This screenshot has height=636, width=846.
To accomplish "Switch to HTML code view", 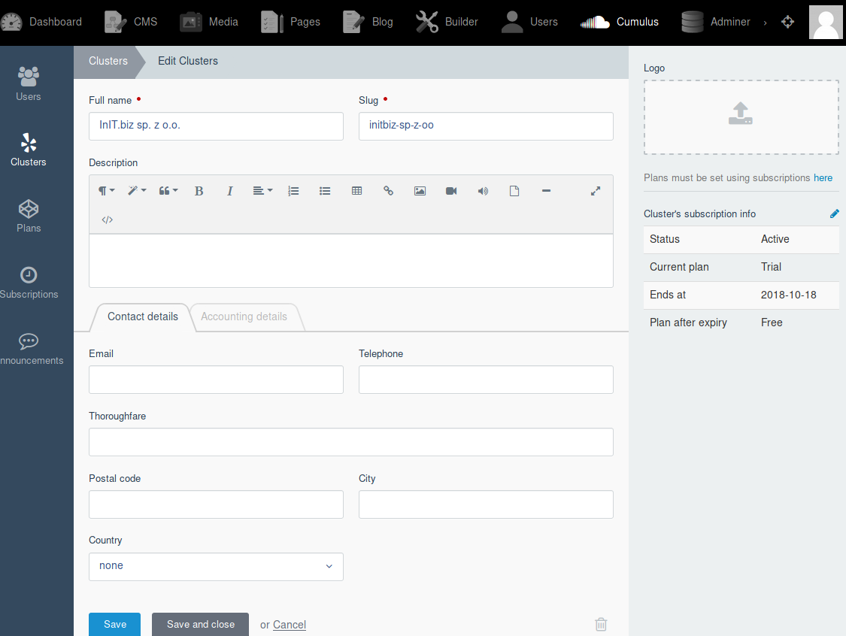I will tap(108, 220).
